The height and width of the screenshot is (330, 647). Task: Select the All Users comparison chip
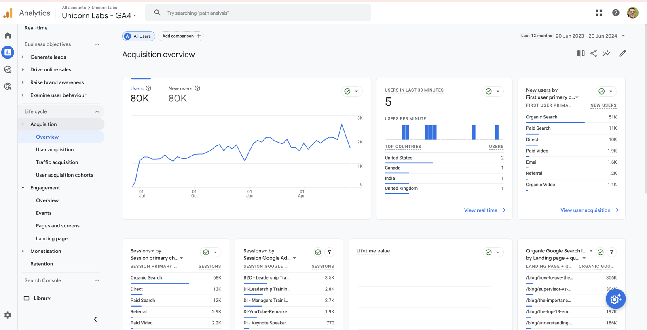point(139,36)
